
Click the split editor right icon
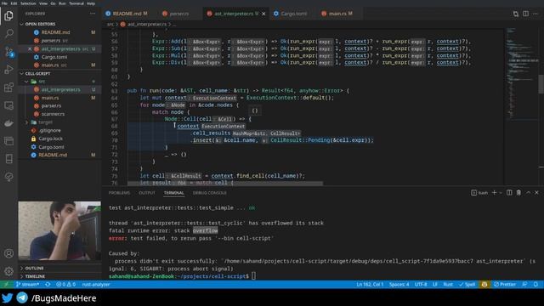coord(526,14)
